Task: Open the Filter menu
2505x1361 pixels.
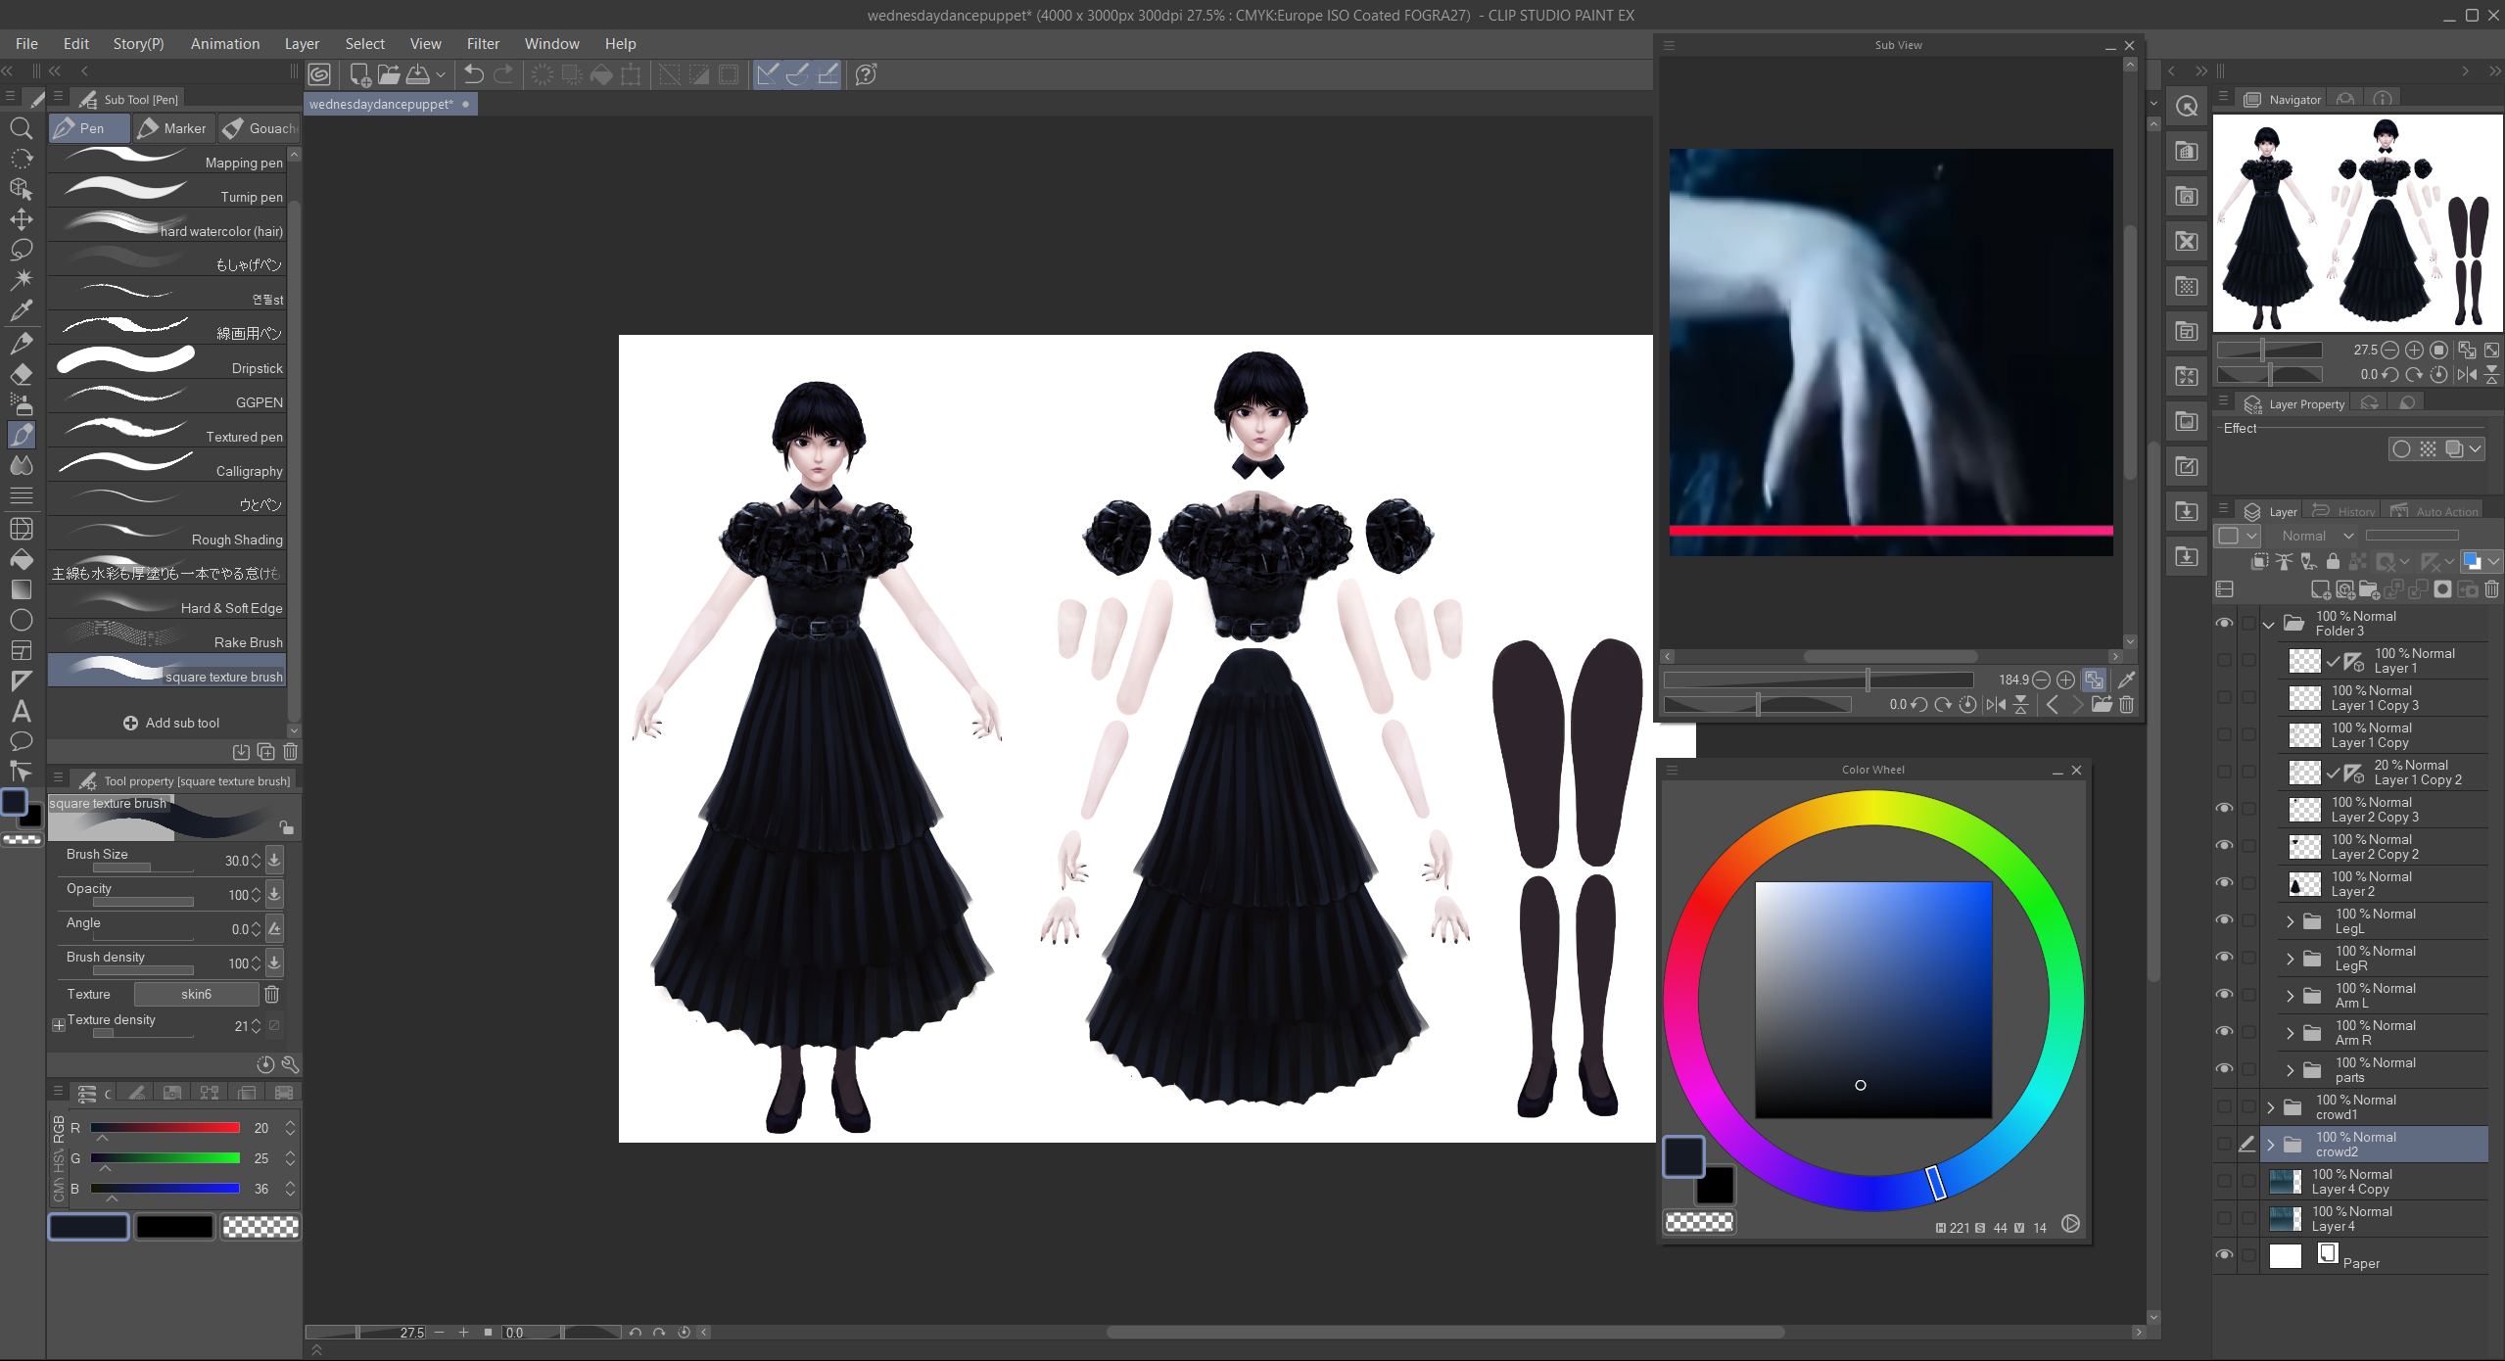Action: (483, 44)
